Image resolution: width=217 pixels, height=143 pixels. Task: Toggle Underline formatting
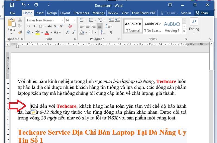40,26
